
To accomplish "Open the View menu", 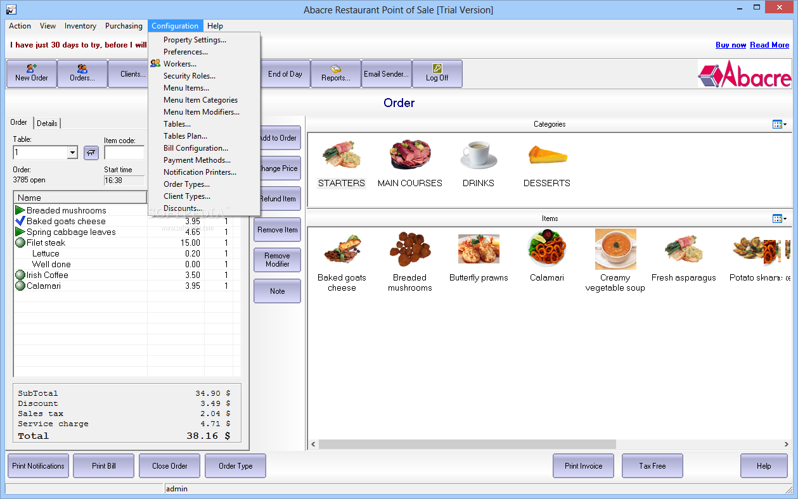I will [48, 26].
